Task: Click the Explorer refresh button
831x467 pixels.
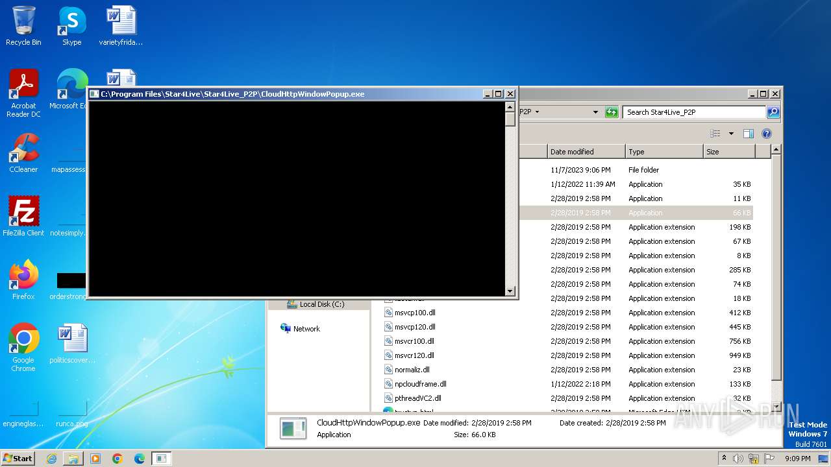Action: (x=612, y=112)
